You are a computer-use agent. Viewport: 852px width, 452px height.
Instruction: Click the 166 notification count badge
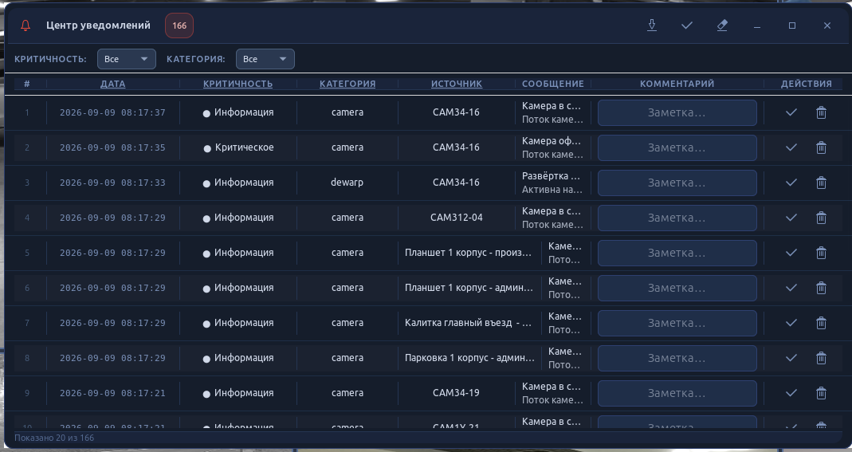(179, 26)
